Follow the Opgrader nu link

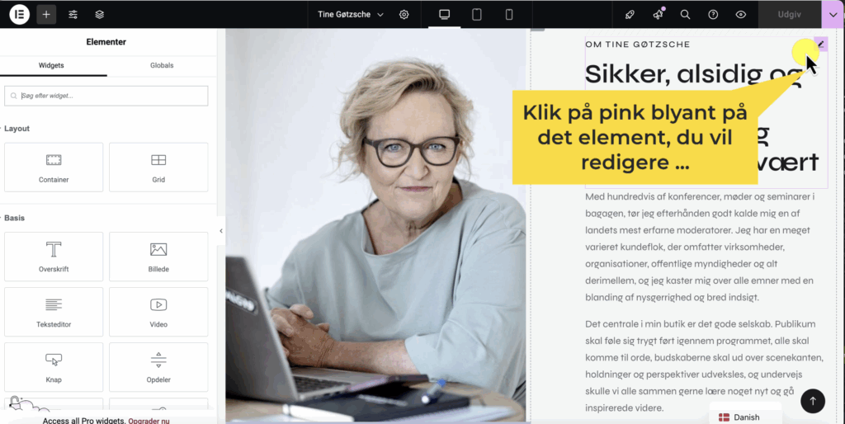[149, 421]
